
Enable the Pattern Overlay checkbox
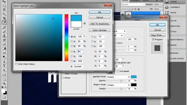63,74
